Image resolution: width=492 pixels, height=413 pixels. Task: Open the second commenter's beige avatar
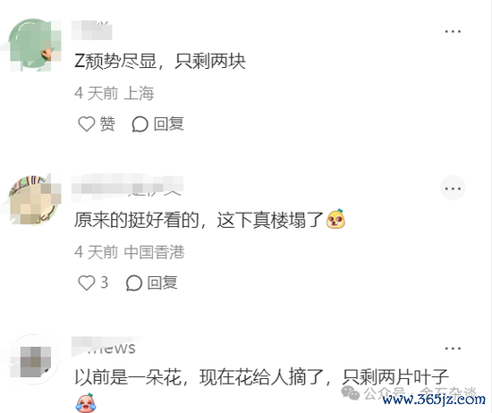coord(35,201)
